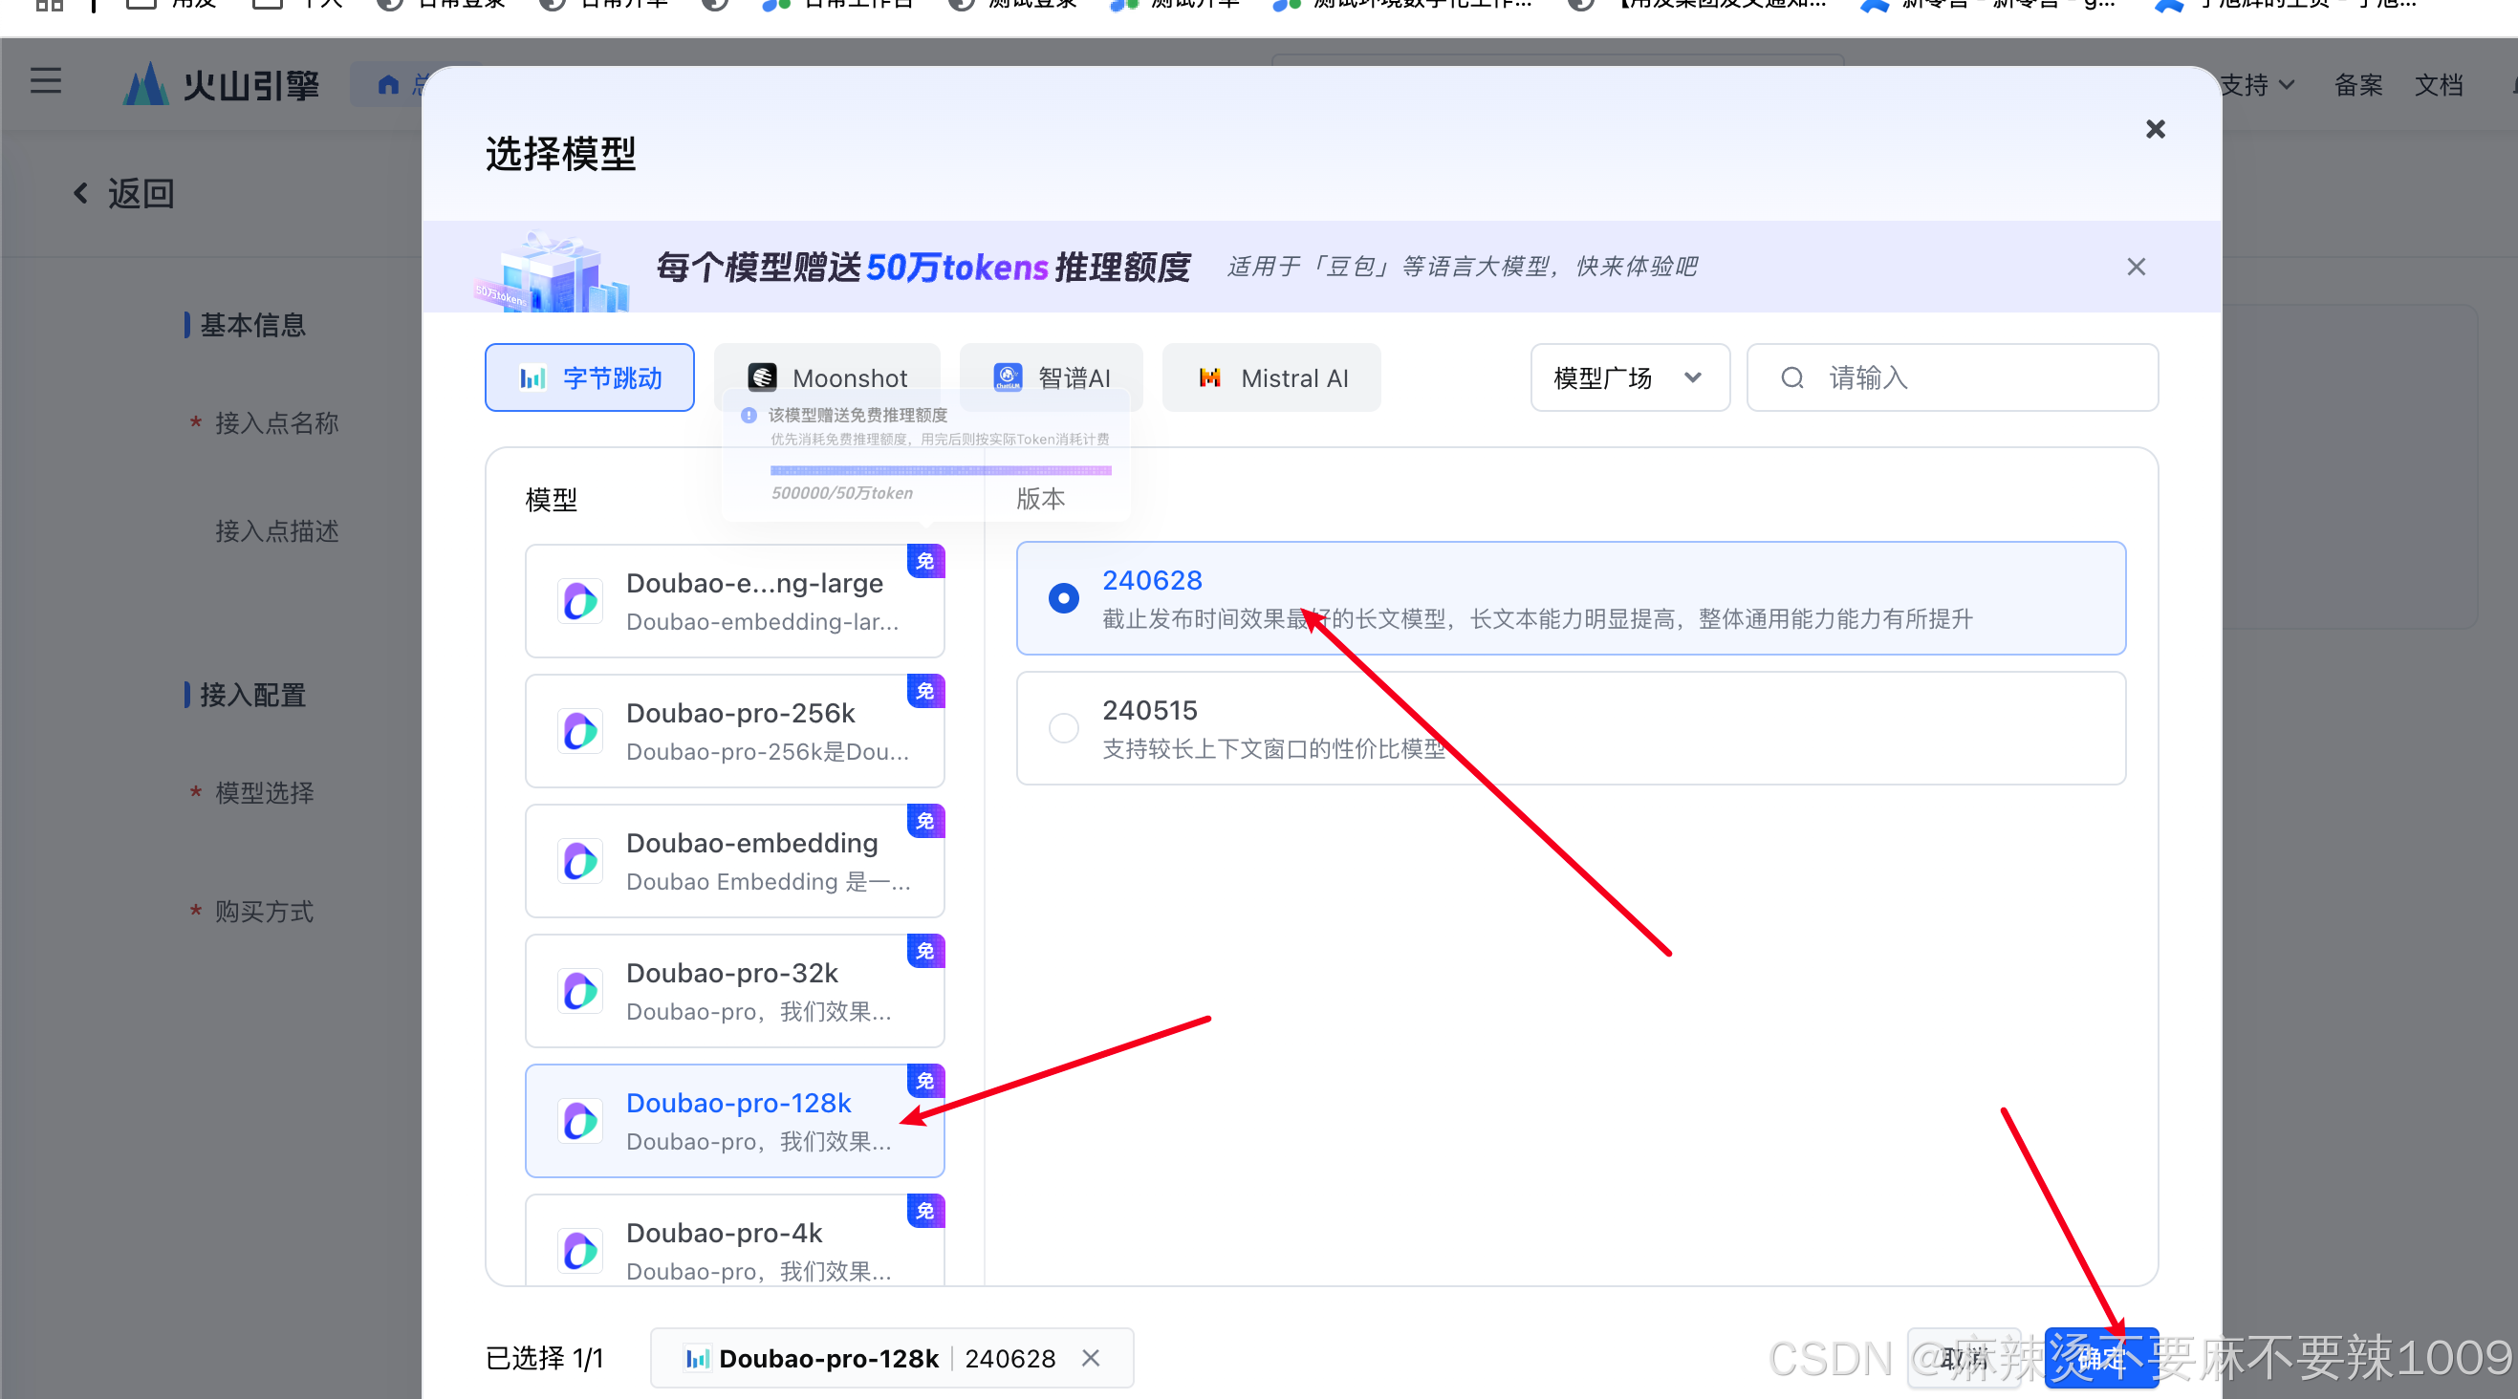Click the free badge on Doubao-pro-256k
The height and width of the screenshot is (1399, 2518).
pos(924,691)
